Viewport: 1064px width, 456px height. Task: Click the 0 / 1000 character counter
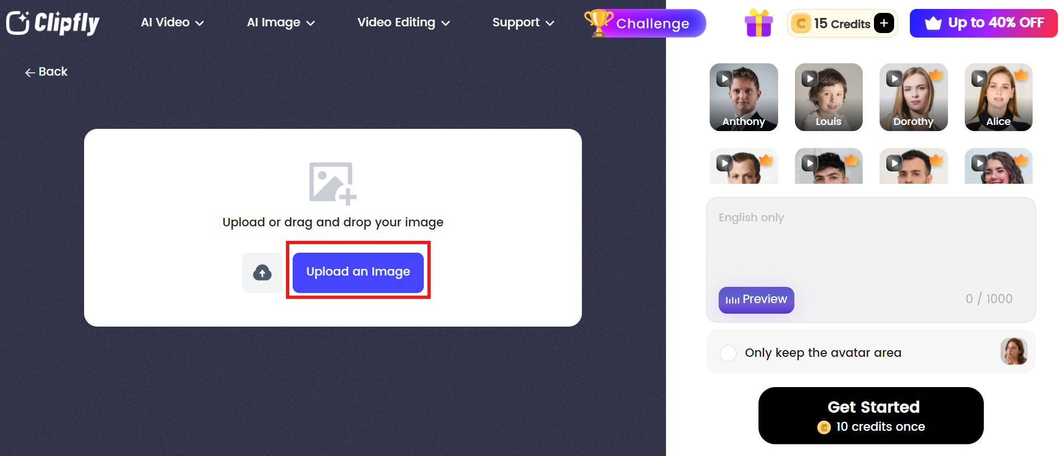pyautogui.click(x=989, y=299)
